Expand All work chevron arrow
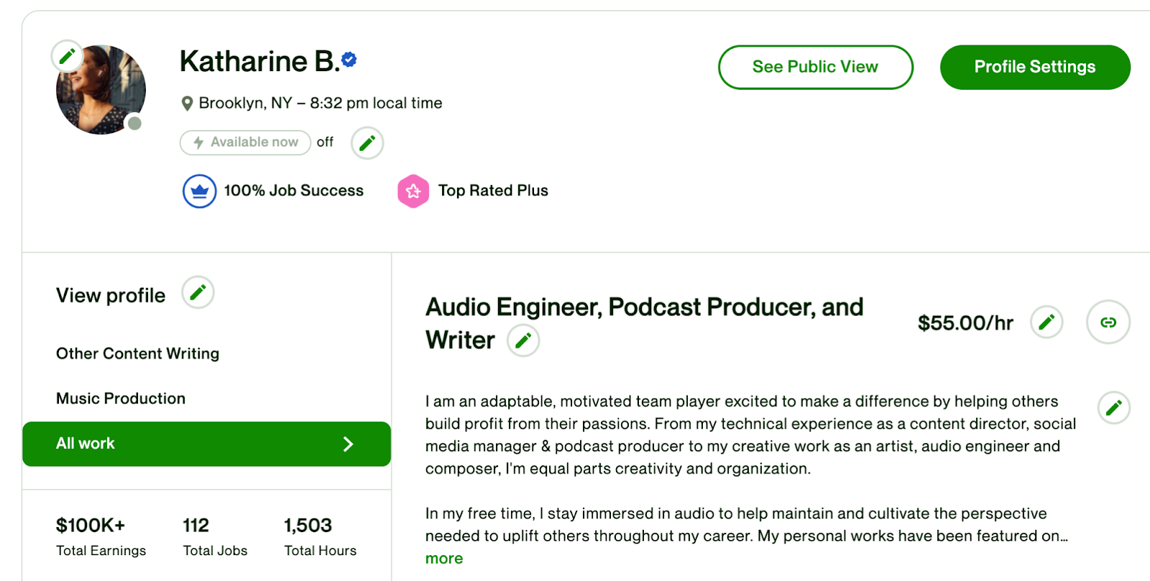The height and width of the screenshot is (581, 1150). coord(348,444)
